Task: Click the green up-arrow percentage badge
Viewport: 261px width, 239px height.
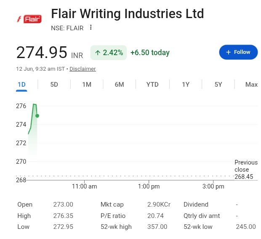Action: point(109,53)
